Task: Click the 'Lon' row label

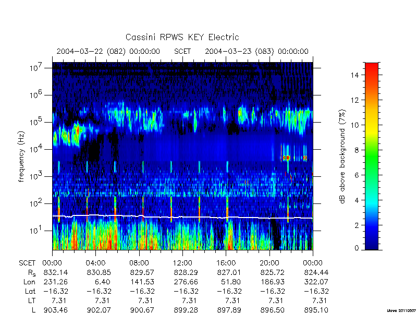Action: pos(29,282)
